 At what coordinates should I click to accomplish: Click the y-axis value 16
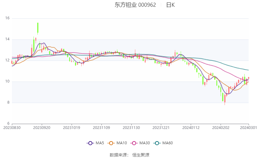pos(7,18)
